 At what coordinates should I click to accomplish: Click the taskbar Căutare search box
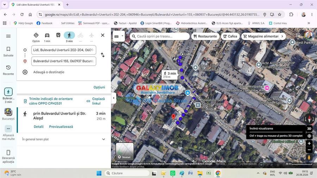(127, 173)
